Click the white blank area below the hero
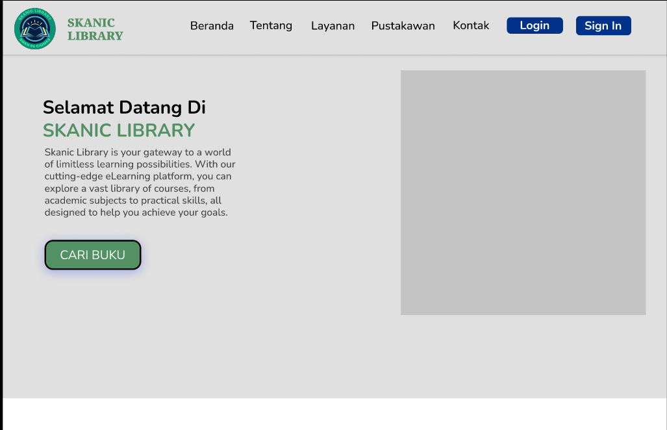The width and height of the screenshot is (667, 430). click(334, 414)
